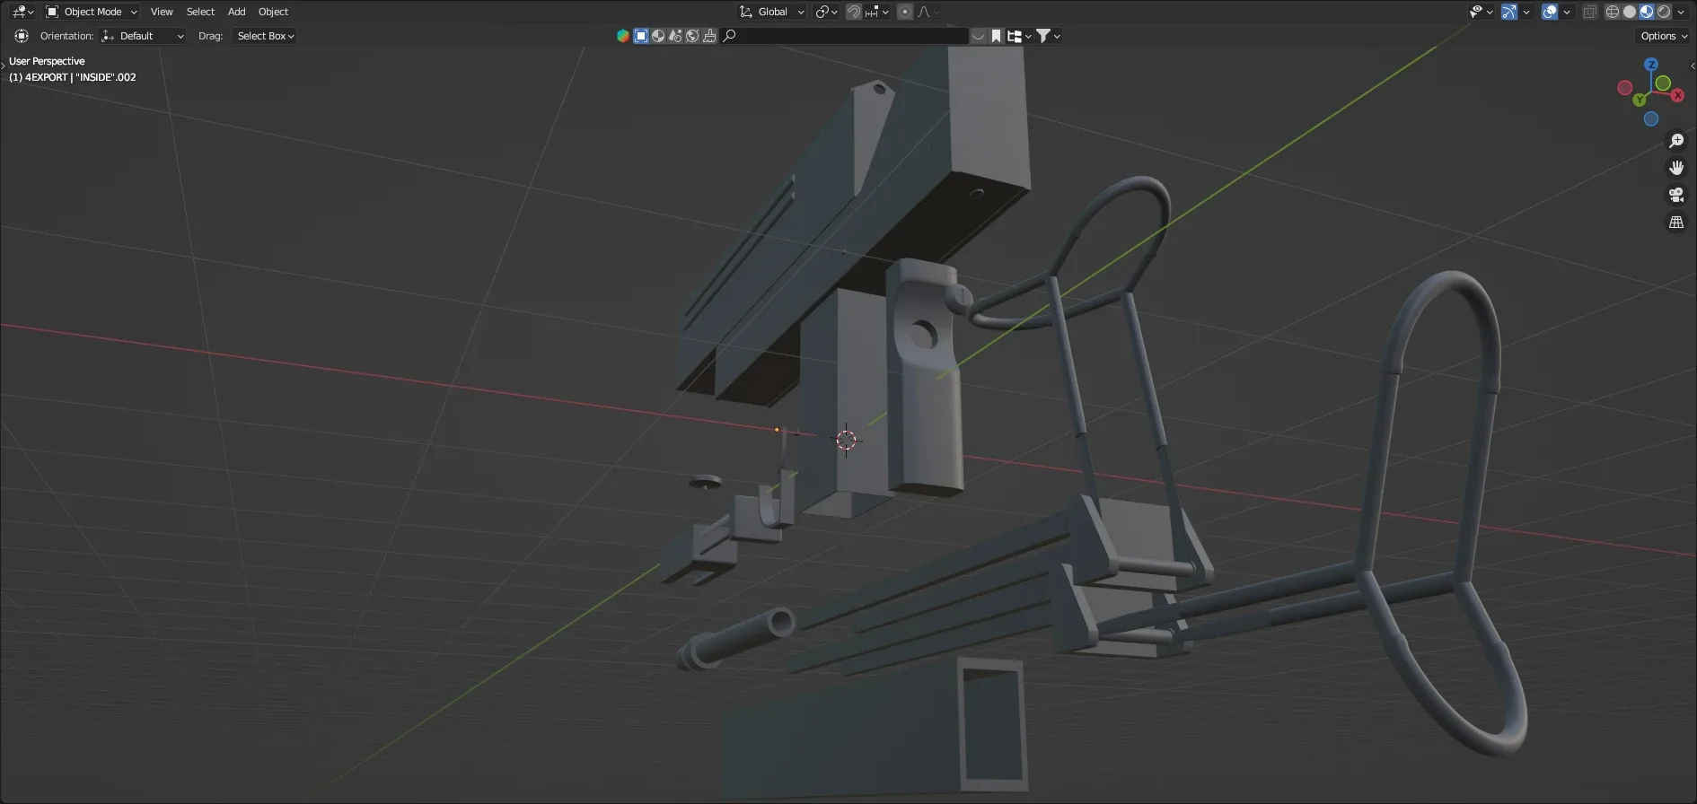Click the search field with magnifier
This screenshot has width=1697, height=804.
coord(845,36)
